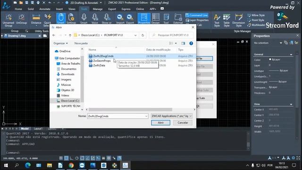Open Multileader style
Viewport: 302px width, 170px height.
click(256, 25)
